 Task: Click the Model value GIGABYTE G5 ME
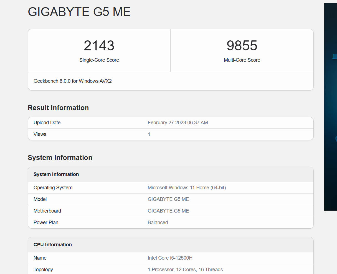tap(168, 199)
